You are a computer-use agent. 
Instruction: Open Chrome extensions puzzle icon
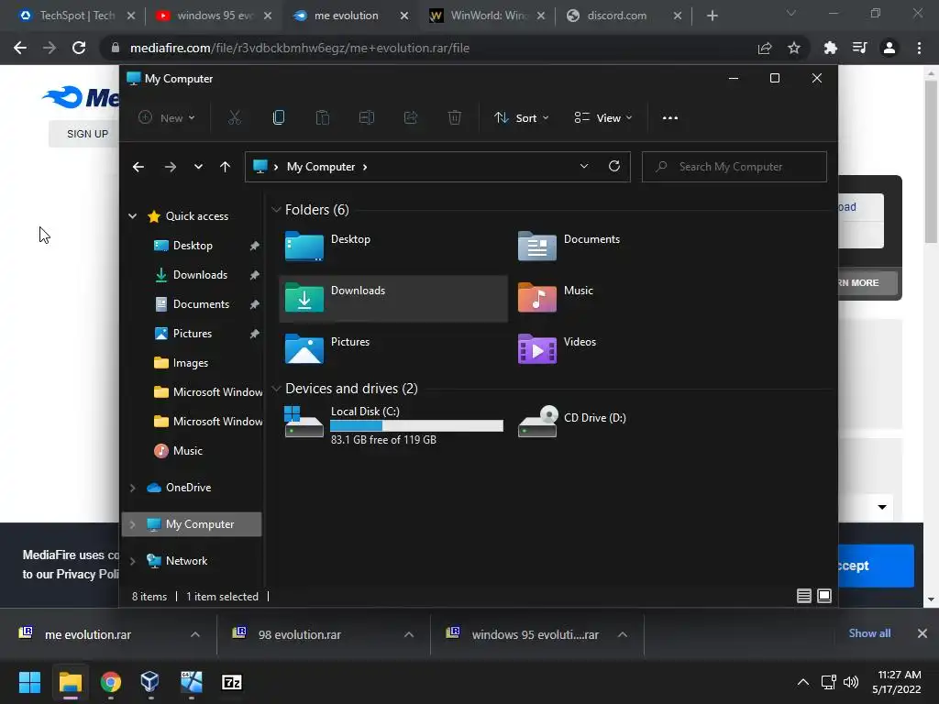tap(830, 48)
